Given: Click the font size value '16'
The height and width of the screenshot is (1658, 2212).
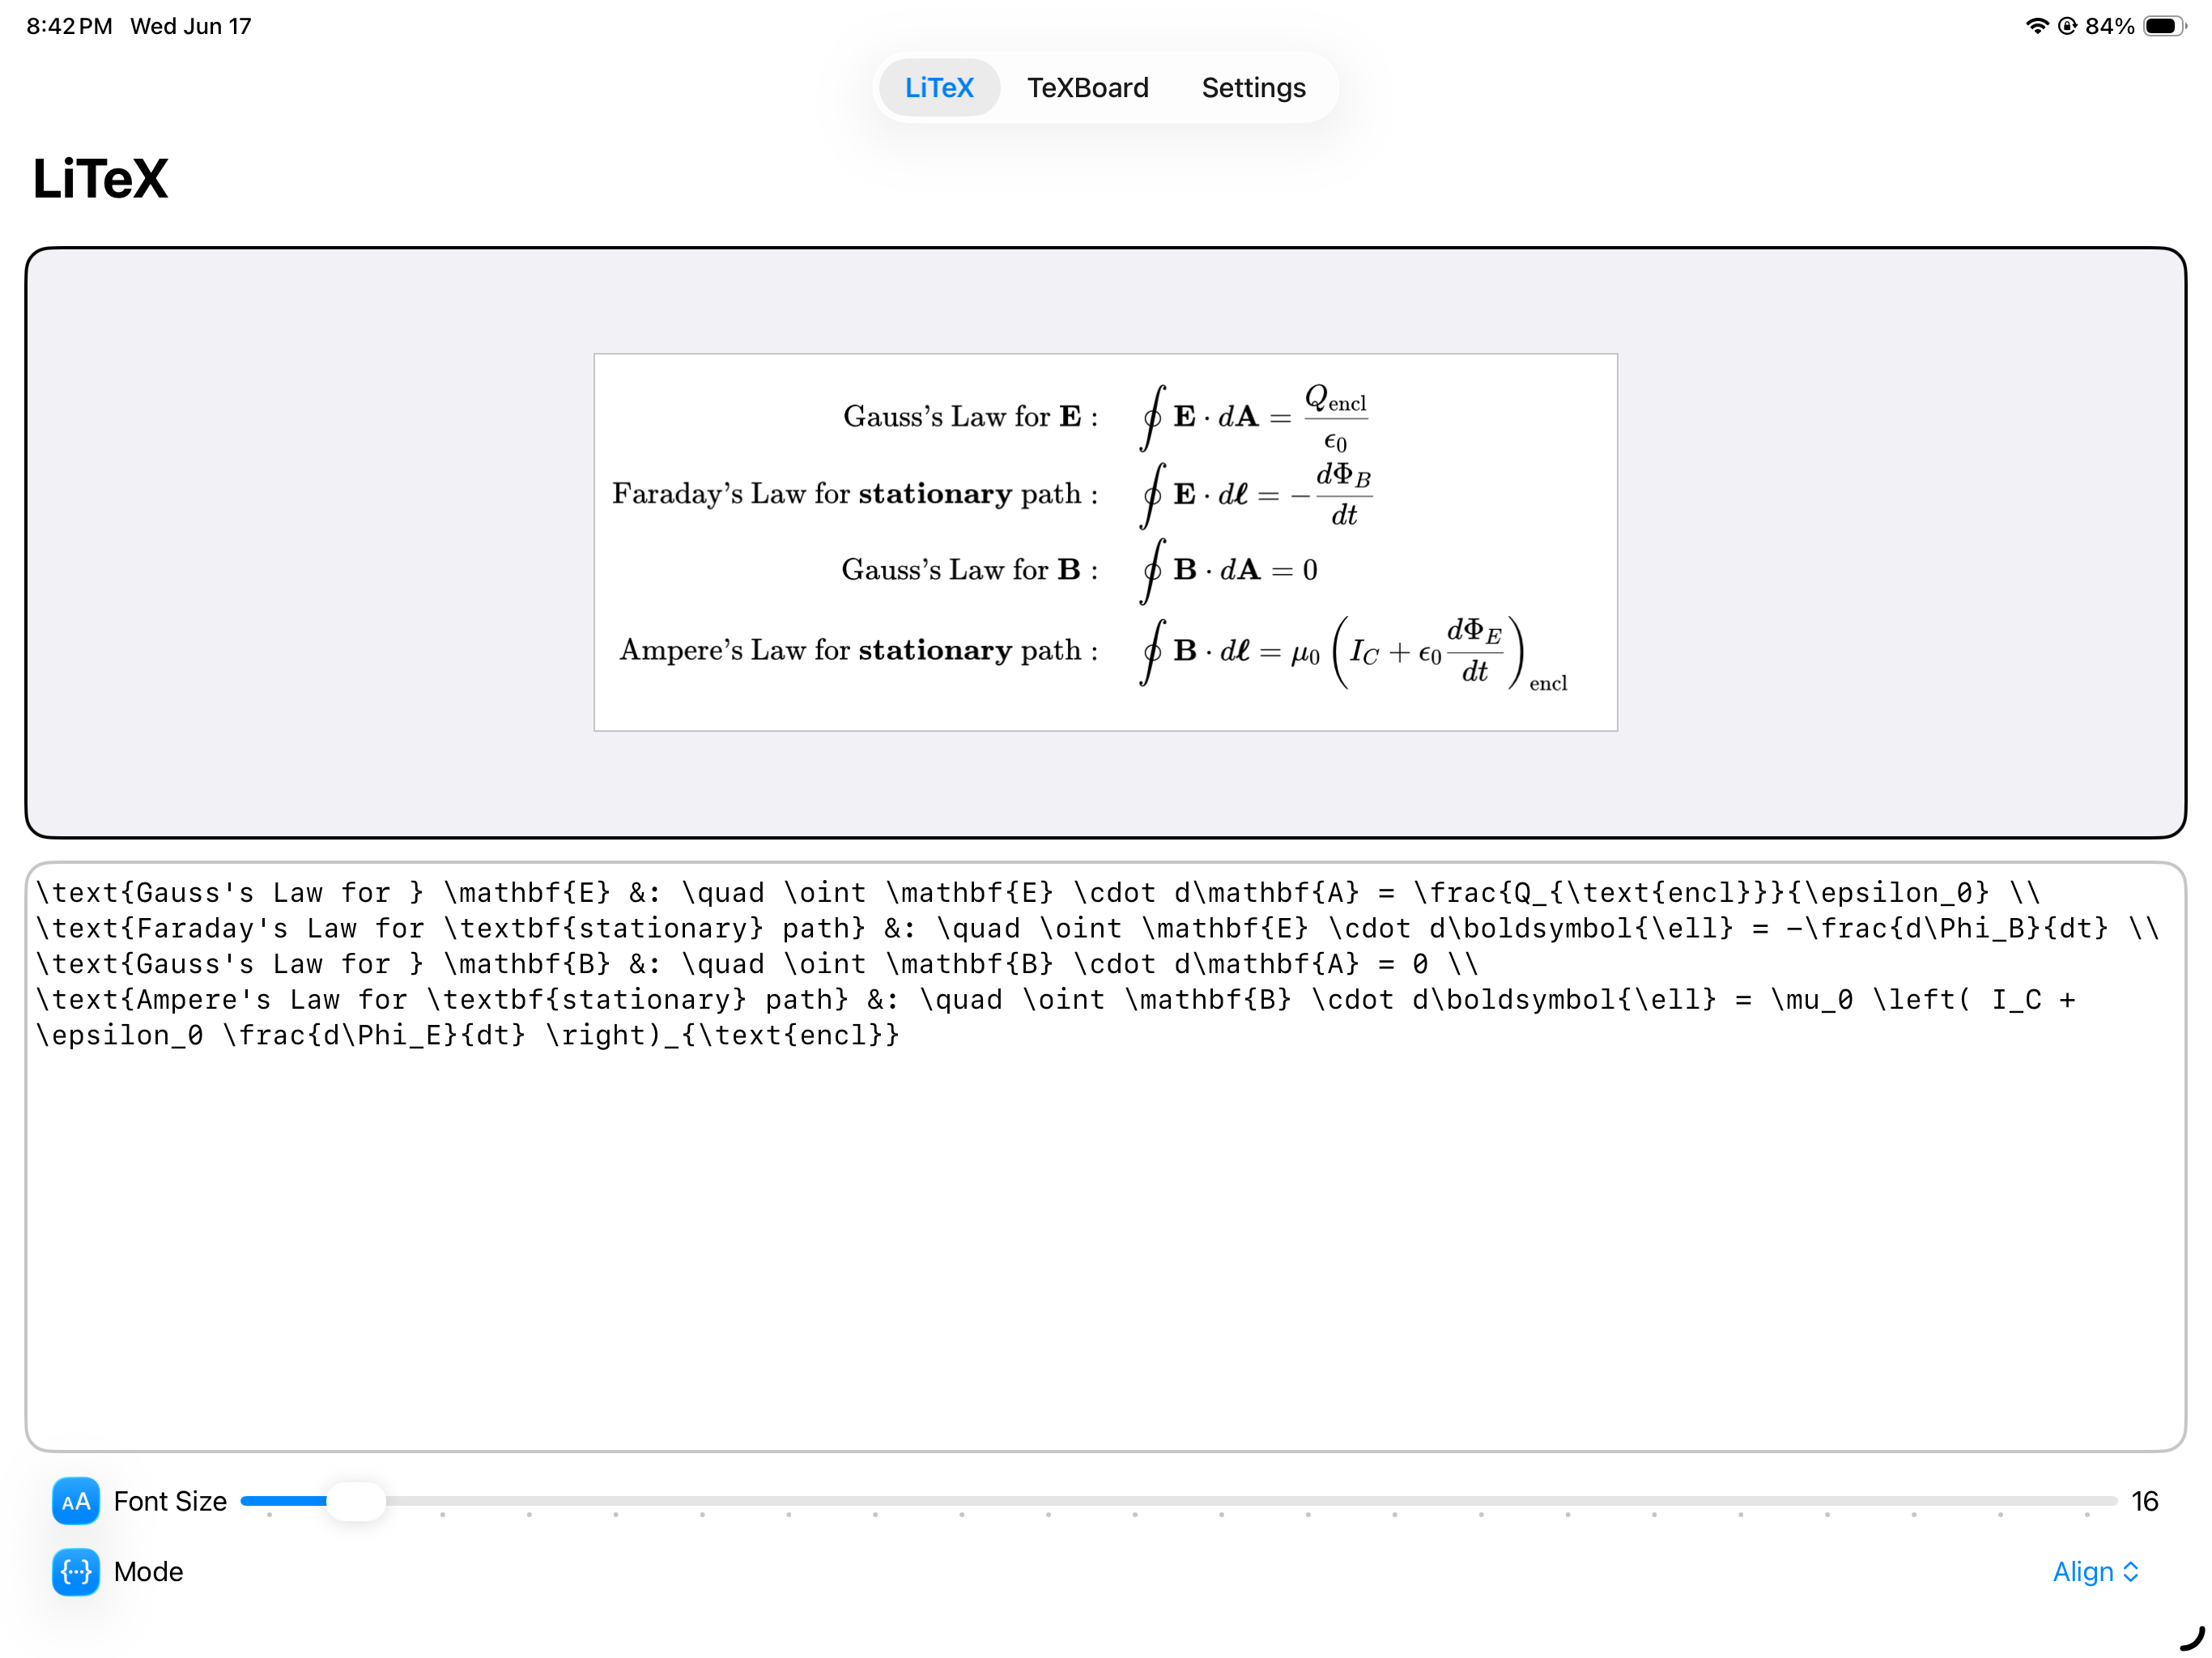Looking at the screenshot, I should pos(2144,1501).
